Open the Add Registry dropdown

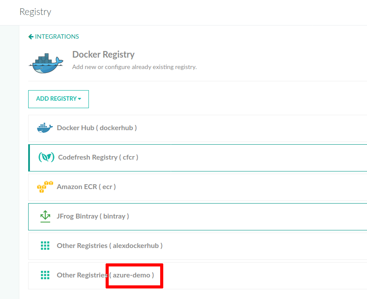point(58,99)
